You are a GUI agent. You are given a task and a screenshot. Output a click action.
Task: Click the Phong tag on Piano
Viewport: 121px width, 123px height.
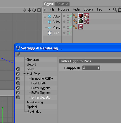click(x=75, y=27)
